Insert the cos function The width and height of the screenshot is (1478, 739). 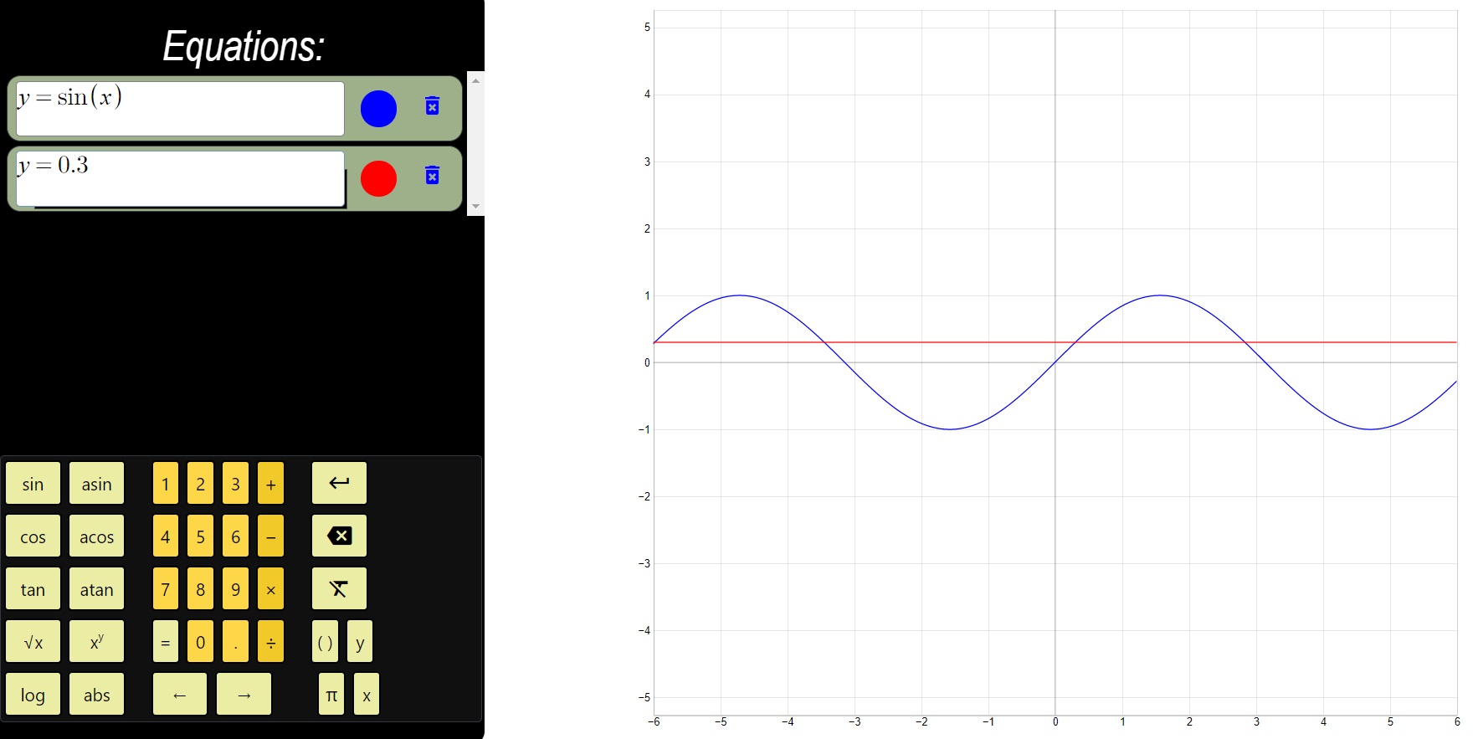click(33, 536)
